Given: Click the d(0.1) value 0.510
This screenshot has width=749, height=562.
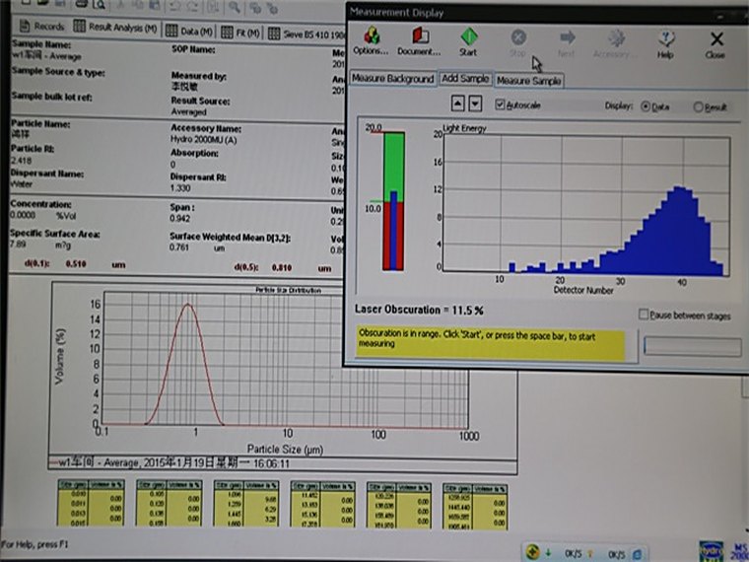Looking at the screenshot, I should [76, 264].
